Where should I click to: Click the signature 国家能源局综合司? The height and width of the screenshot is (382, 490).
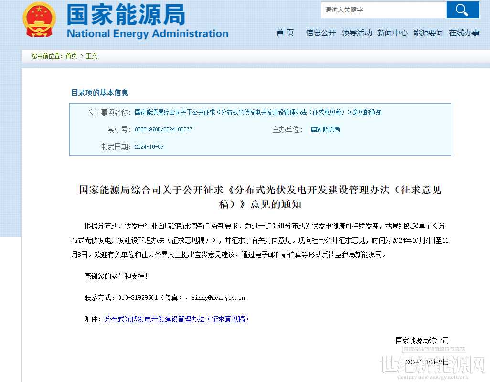coord(422,340)
